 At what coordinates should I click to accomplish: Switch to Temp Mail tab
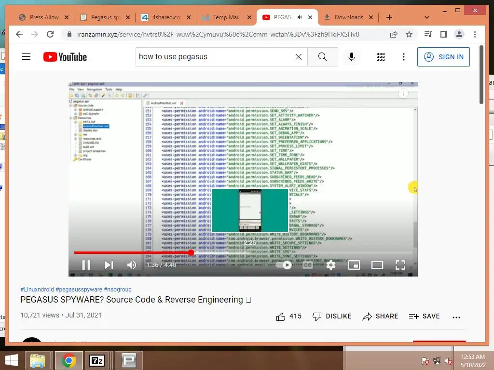(x=227, y=17)
